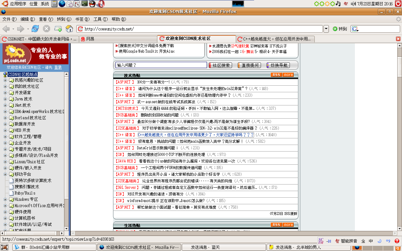This screenshot has height=251, width=402.
Task: Click the Firefox back arrow button
Action: [x=6, y=29]
